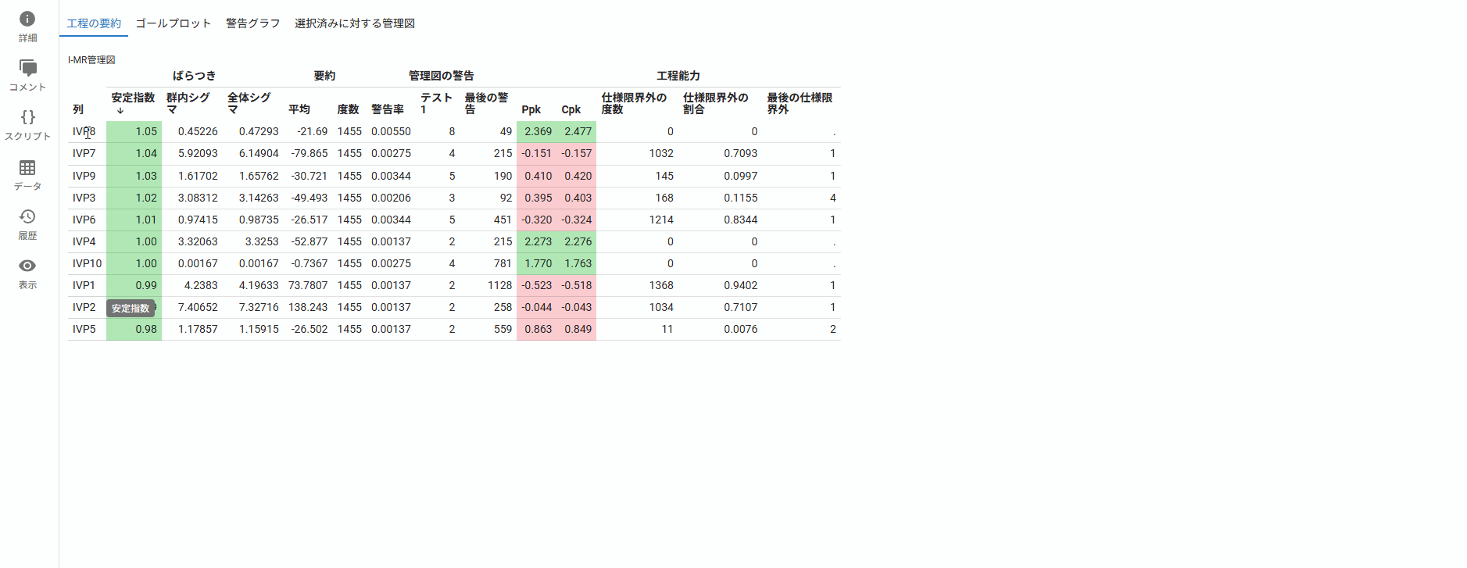
Task: Click the out-of-spec count 1368
Action: point(661,285)
